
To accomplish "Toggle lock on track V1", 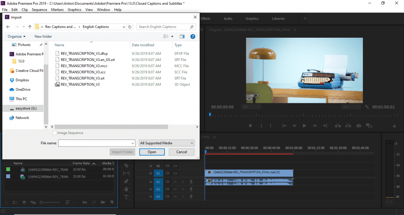I will 151,173.
